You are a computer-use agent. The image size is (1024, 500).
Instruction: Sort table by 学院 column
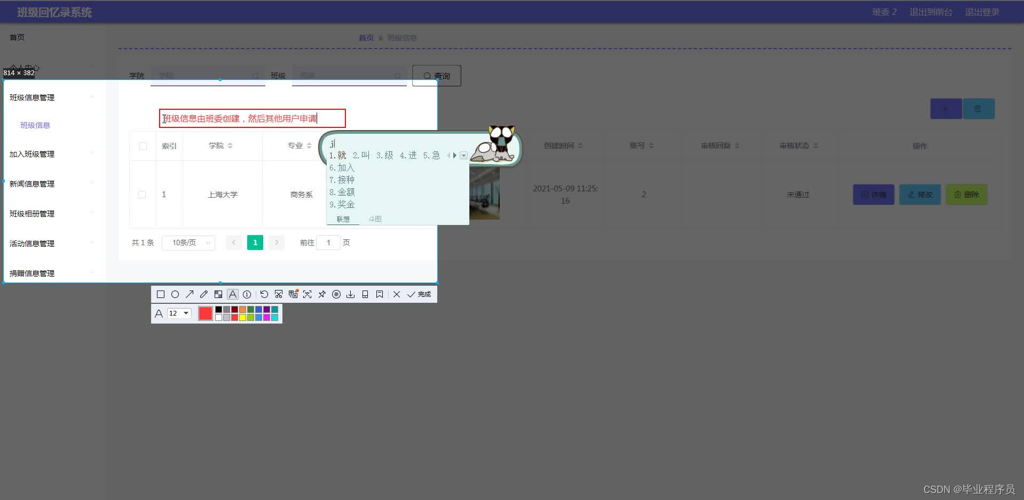click(230, 146)
